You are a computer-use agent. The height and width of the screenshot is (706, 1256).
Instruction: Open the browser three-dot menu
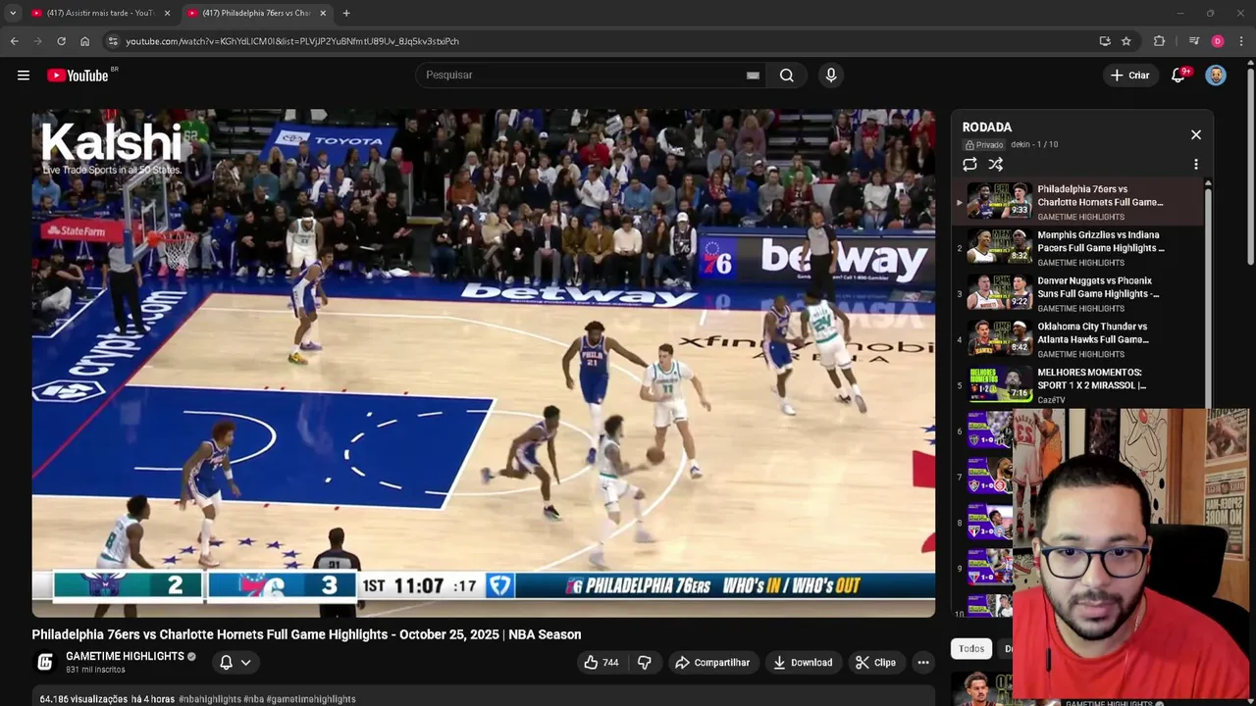click(x=1242, y=41)
